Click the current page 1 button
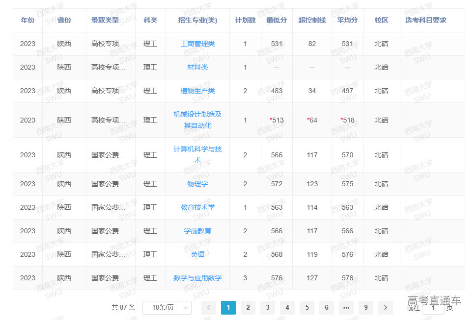The image size is (475, 320). [x=228, y=308]
